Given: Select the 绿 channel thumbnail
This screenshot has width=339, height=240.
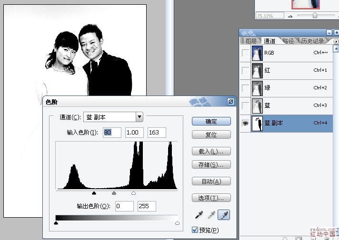Looking at the screenshot, I should point(257,88).
